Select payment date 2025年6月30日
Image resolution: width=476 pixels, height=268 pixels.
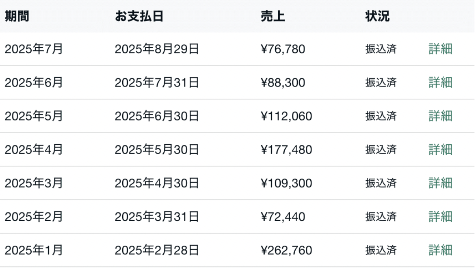tap(157, 116)
